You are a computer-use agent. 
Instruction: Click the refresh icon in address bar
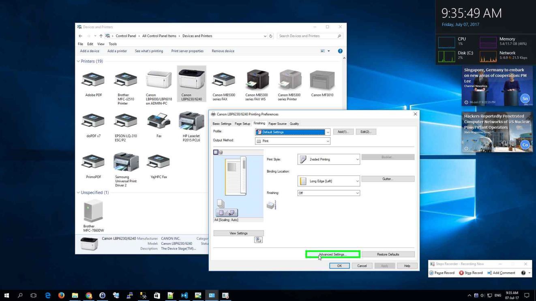[x=271, y=36]
